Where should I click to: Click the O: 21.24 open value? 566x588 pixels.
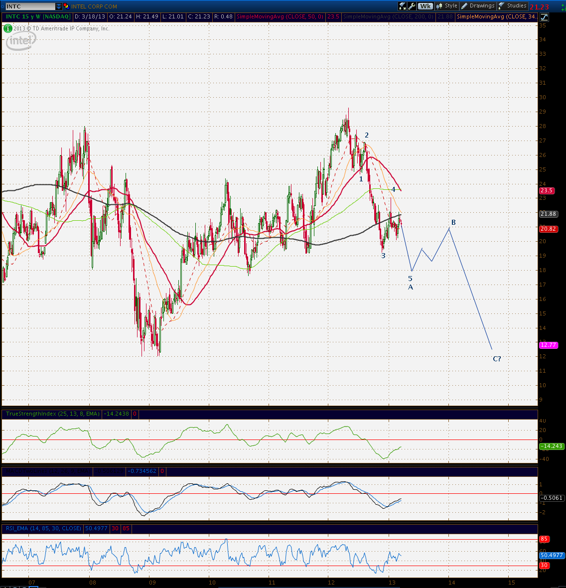[x=120, y=16]
